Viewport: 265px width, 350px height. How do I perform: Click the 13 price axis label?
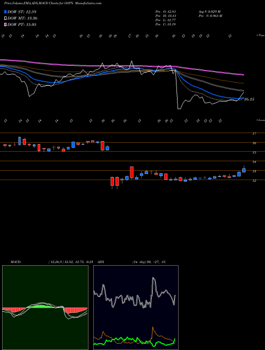(254, 171)
